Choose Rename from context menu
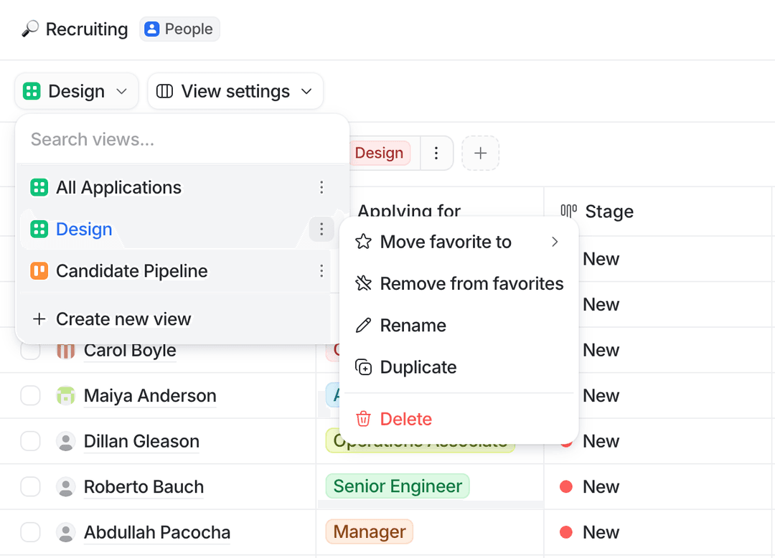Screen dimensions: 775x558 coord(459,326)
